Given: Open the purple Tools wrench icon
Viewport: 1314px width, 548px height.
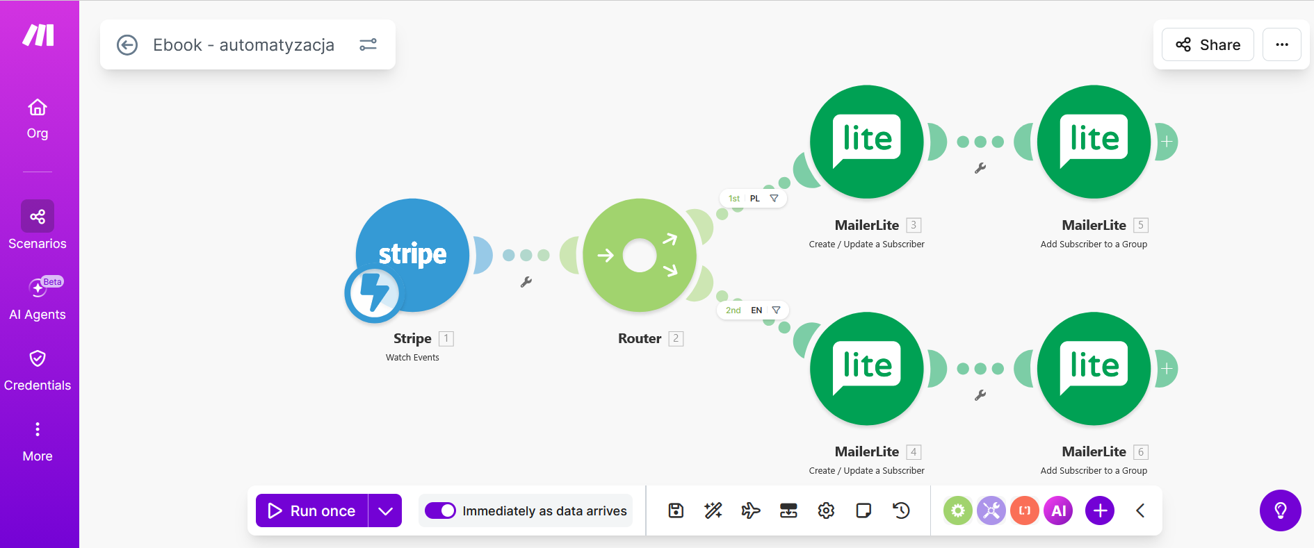Looking at the screenshot, I should click(991, 510).
